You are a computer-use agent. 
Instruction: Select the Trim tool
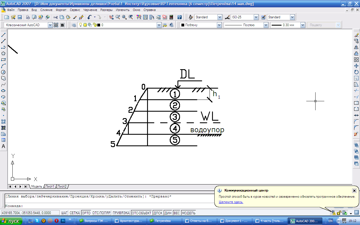(x=356, y=91)
